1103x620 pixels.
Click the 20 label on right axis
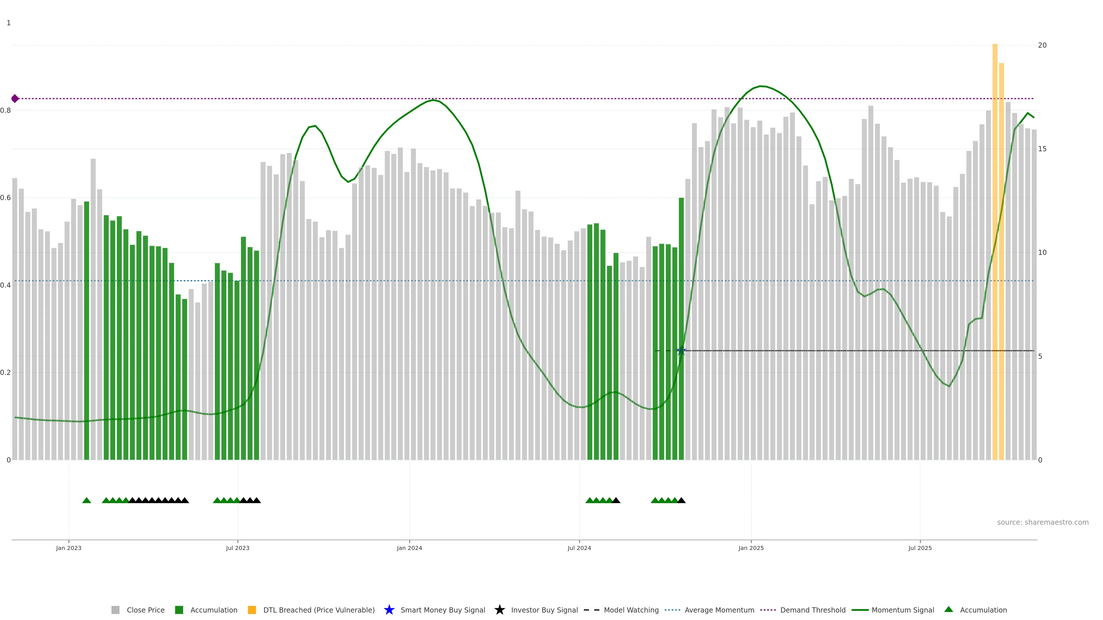1042,45
